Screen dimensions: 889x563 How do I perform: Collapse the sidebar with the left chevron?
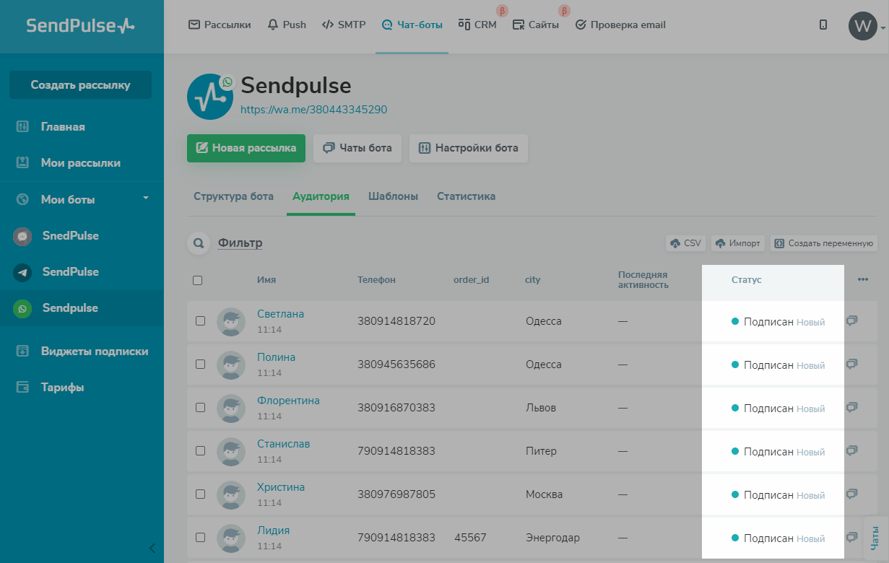coord(152,548)
